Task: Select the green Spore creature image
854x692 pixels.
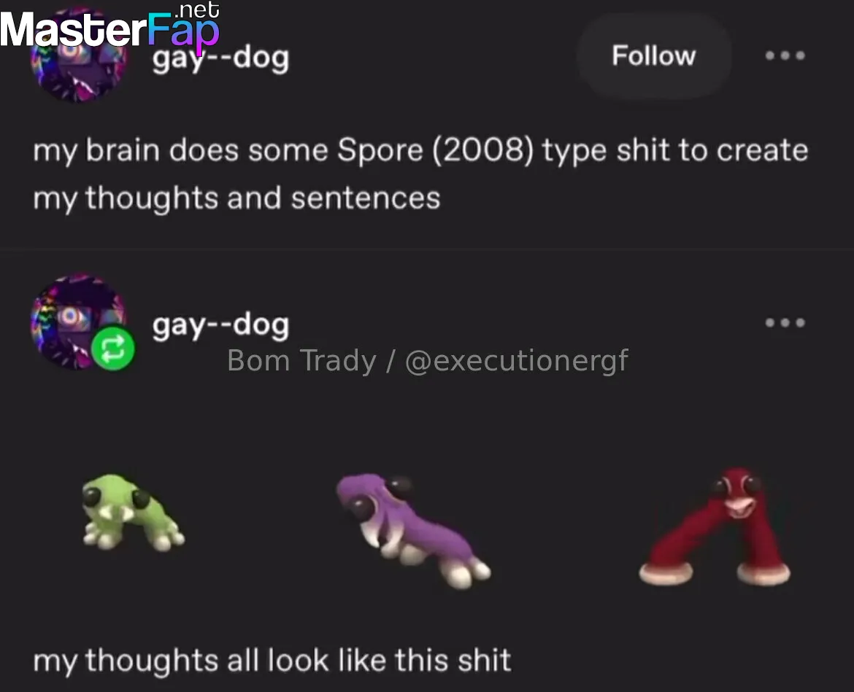Action: tap(133, 512)
